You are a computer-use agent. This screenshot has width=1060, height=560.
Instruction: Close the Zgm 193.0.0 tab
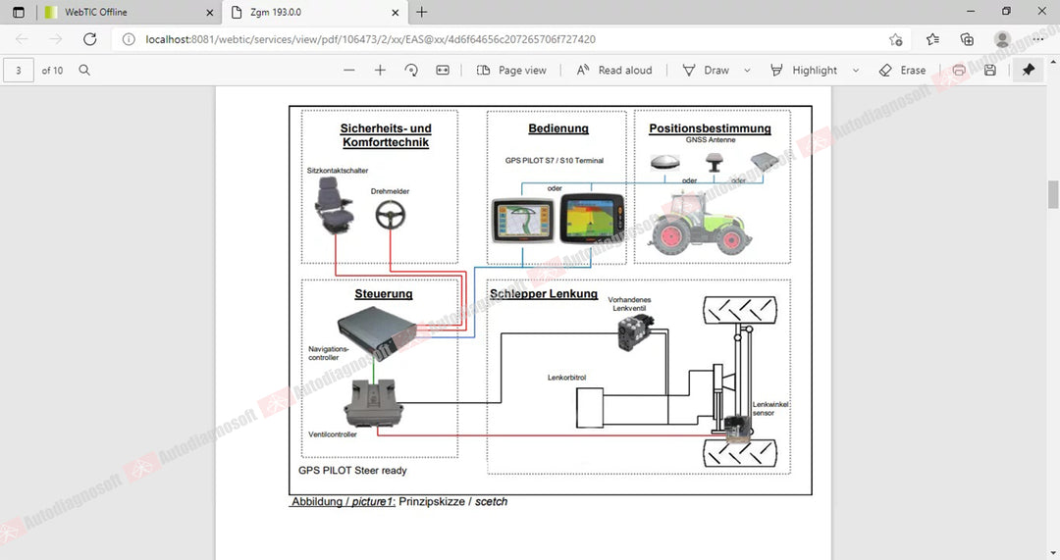click(x=396, y=12)
